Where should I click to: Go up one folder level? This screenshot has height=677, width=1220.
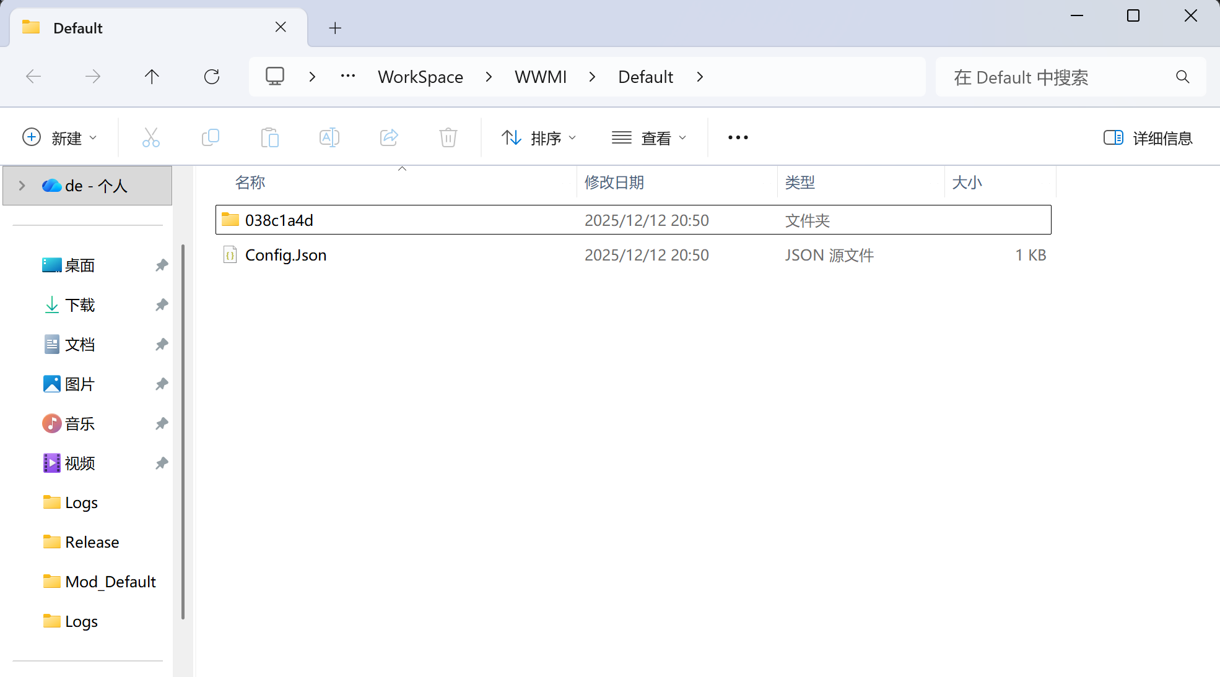coord(152,77)
